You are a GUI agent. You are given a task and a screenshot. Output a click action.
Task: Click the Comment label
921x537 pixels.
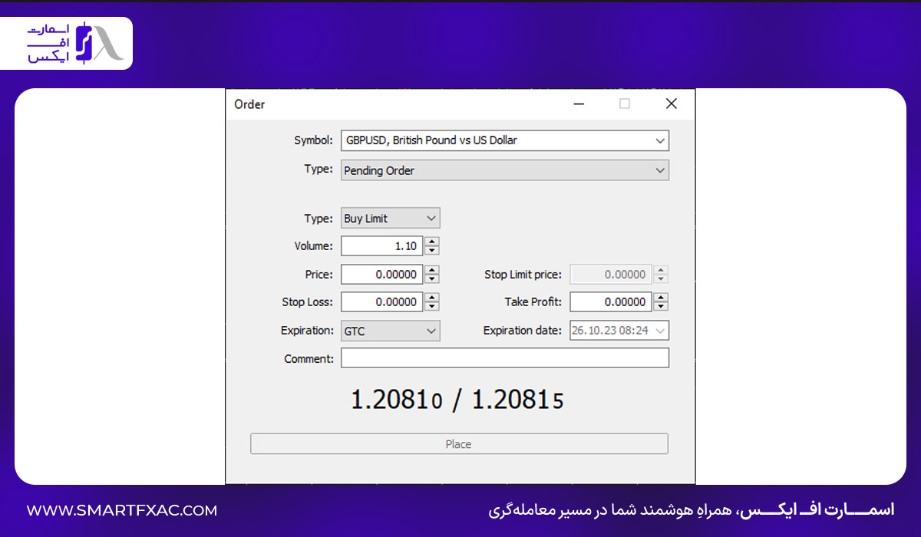[x=309, y=358]
